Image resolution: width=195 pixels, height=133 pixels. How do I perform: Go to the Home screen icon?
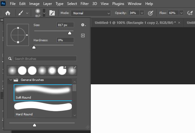tap(8, 13)
